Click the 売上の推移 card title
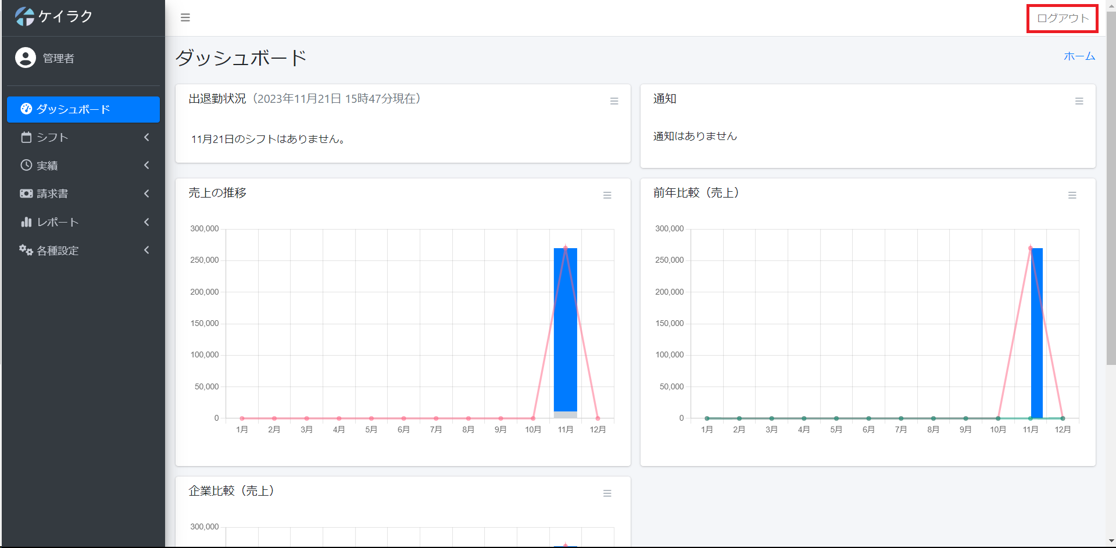Image resolution: width=1116 pixels, height=548 pixels. [x=217, y=193]
